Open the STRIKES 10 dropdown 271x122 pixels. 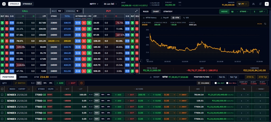pyautogui.click(x=79, y=11)
